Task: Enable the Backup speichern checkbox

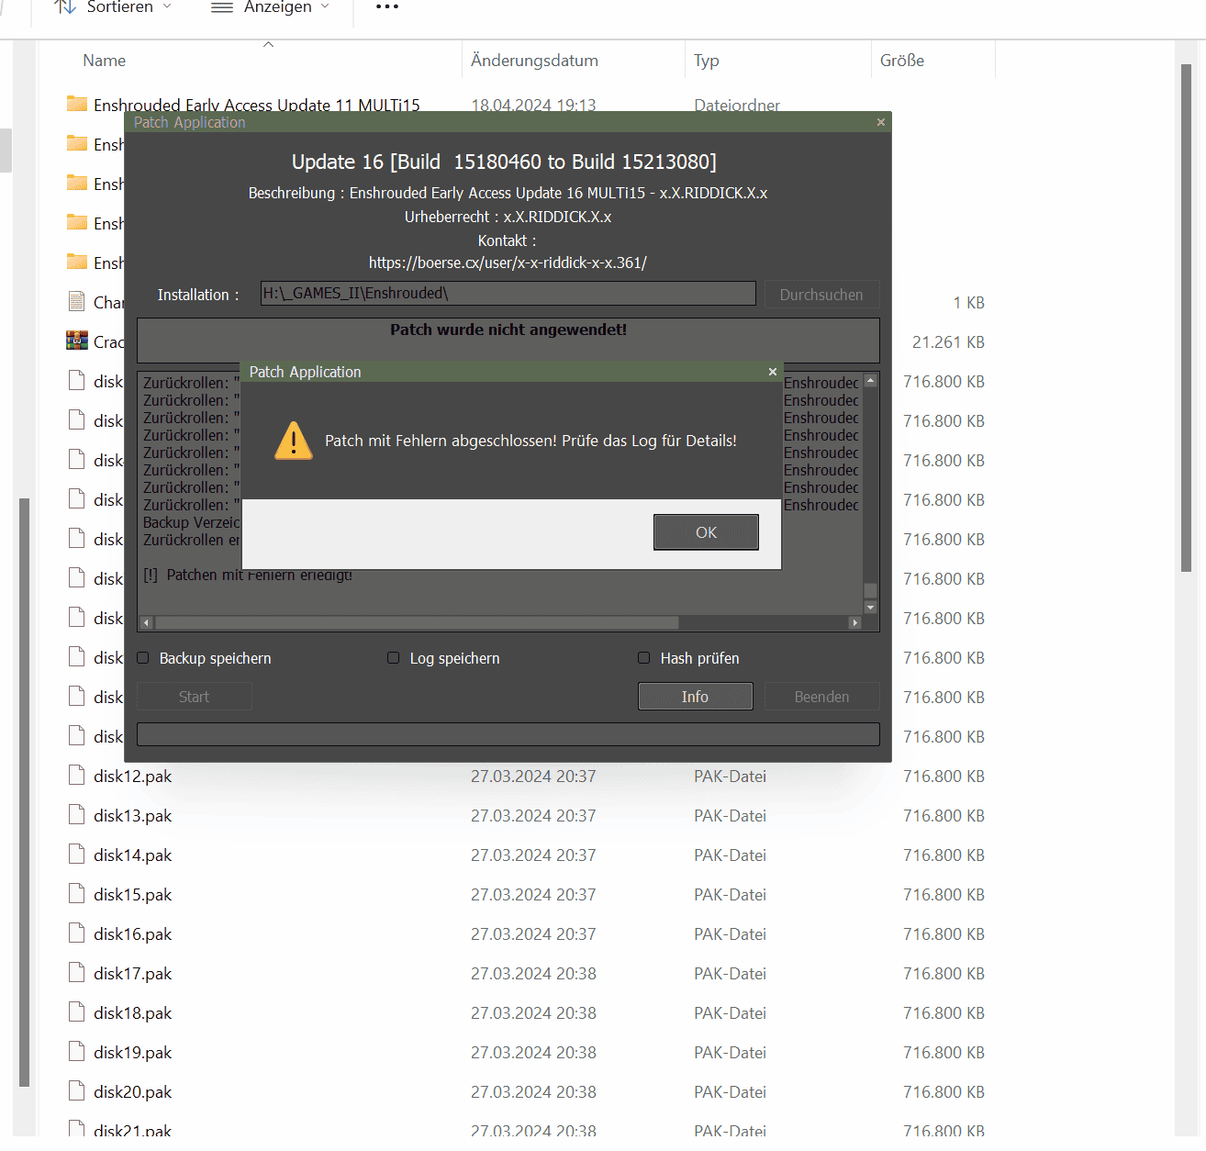Action: click(143, 658)
